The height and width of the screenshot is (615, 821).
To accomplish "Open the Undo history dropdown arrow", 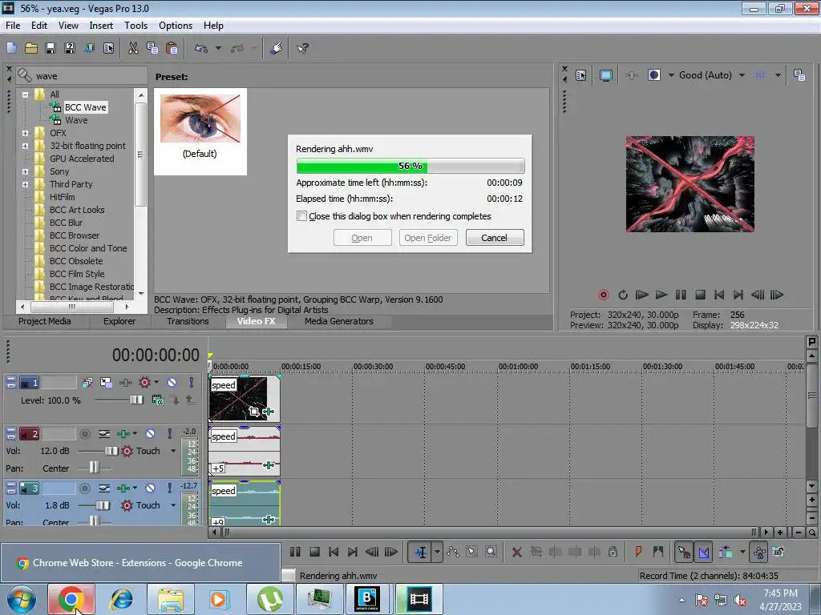I will pos(218,48).
